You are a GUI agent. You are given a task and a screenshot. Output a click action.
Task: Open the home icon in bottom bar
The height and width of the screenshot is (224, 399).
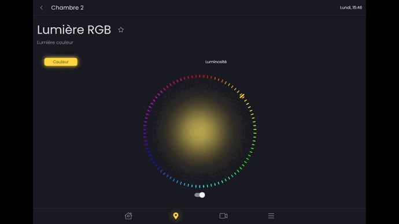(x=128, y=215)
